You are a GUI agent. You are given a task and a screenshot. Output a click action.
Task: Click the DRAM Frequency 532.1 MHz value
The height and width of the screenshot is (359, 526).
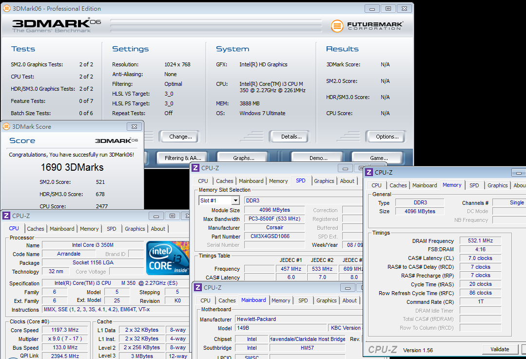tap(480, 240)
